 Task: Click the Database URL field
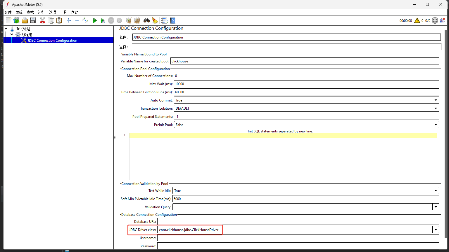coord(298,221)
